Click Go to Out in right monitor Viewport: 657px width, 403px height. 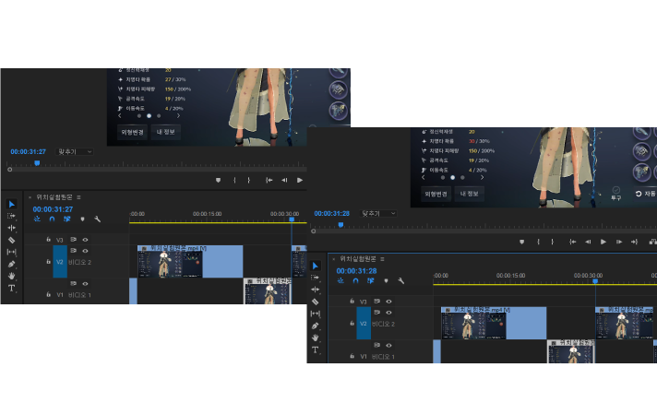[634, 242]
